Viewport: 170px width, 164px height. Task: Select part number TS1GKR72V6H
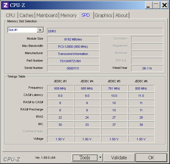pos(73,61)
